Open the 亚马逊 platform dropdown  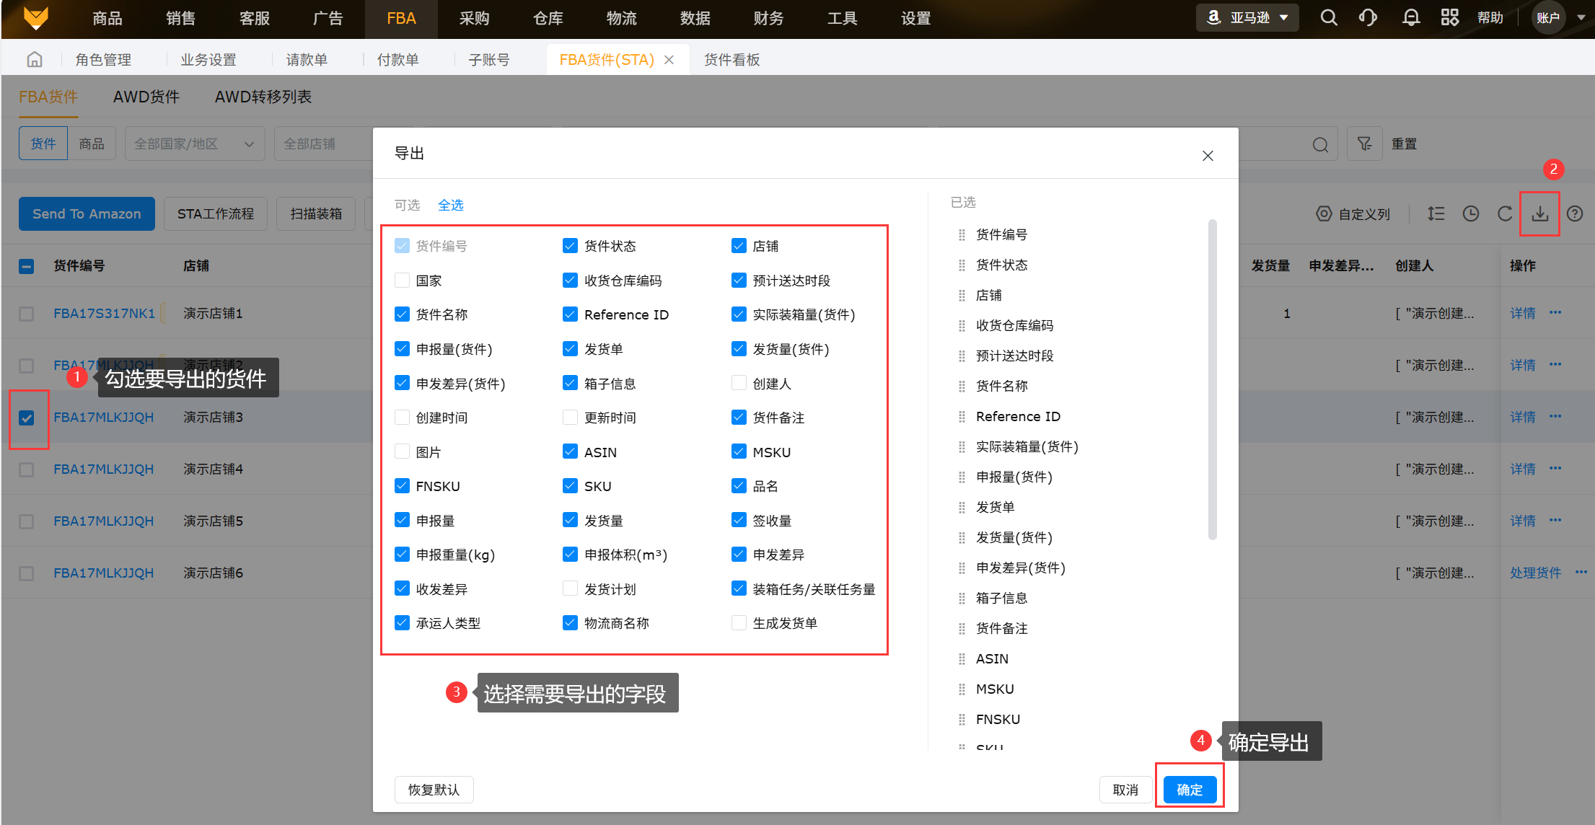click(1247, 18)
